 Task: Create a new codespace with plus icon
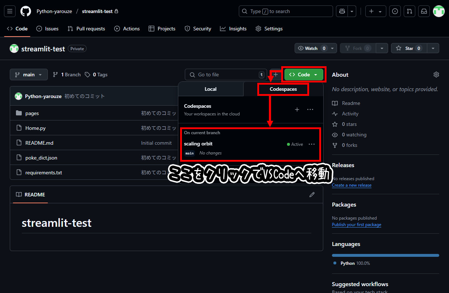(297, 109)
